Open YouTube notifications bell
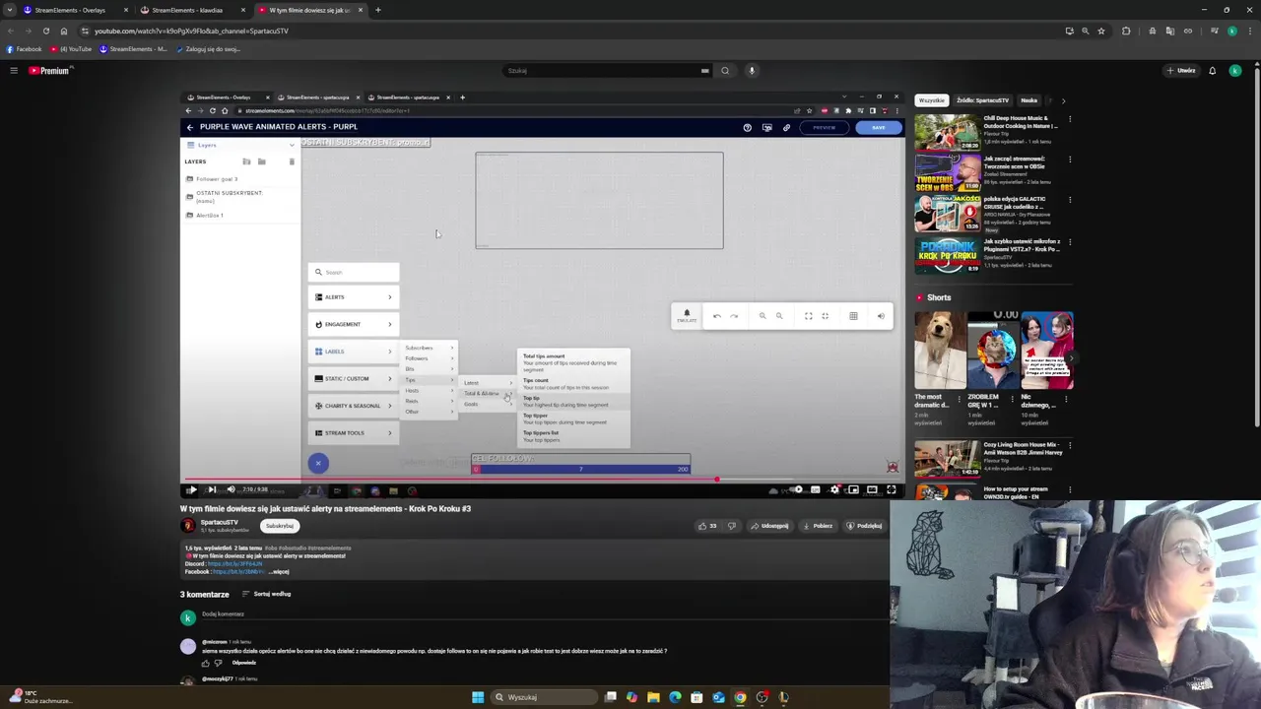 [1213, 70]
